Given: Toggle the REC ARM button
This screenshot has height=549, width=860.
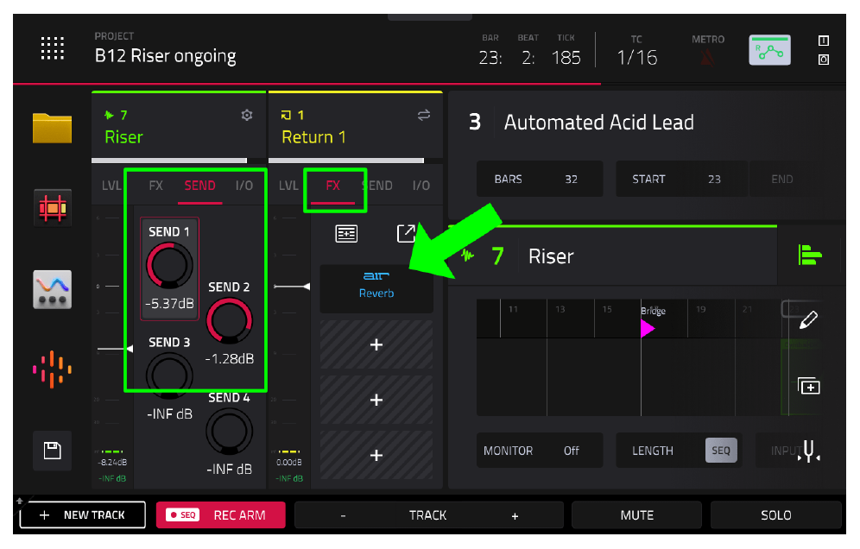Looking at the screenshot, I should click(x=220, y=514).
